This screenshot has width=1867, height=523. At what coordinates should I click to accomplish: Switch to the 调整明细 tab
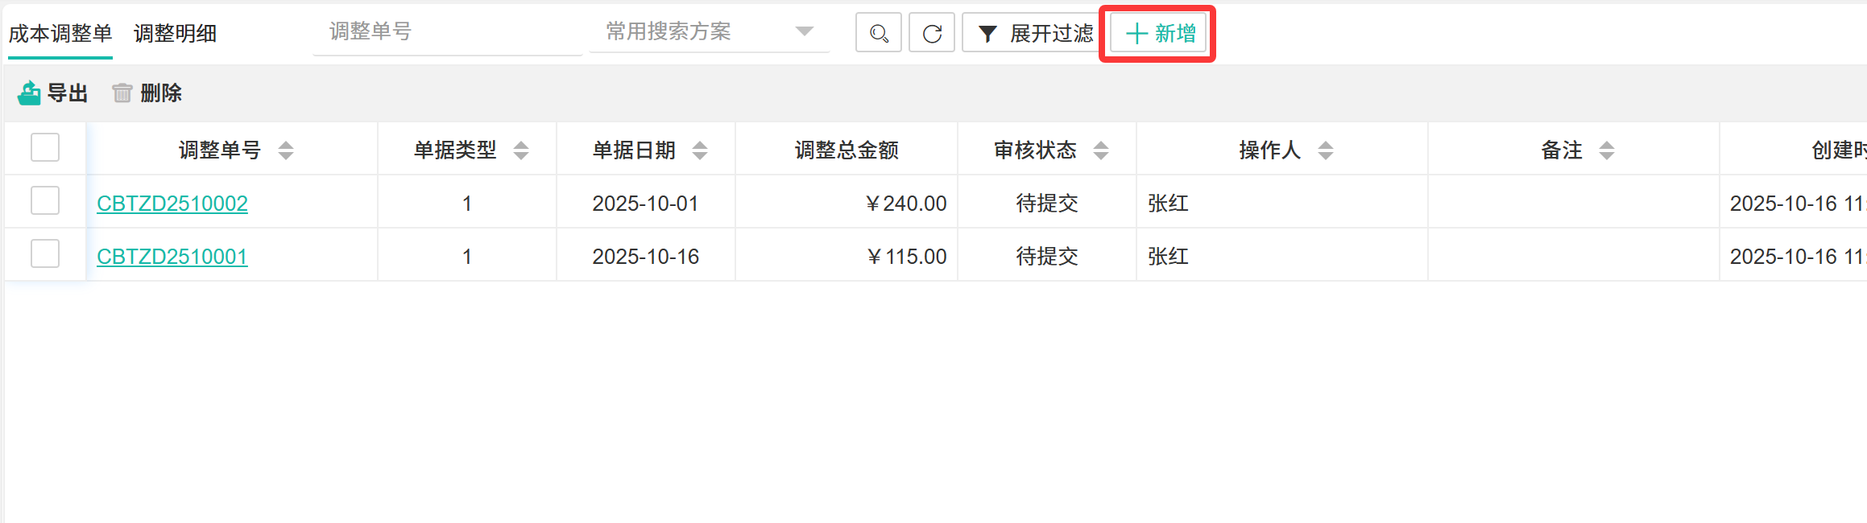point(175,34)
